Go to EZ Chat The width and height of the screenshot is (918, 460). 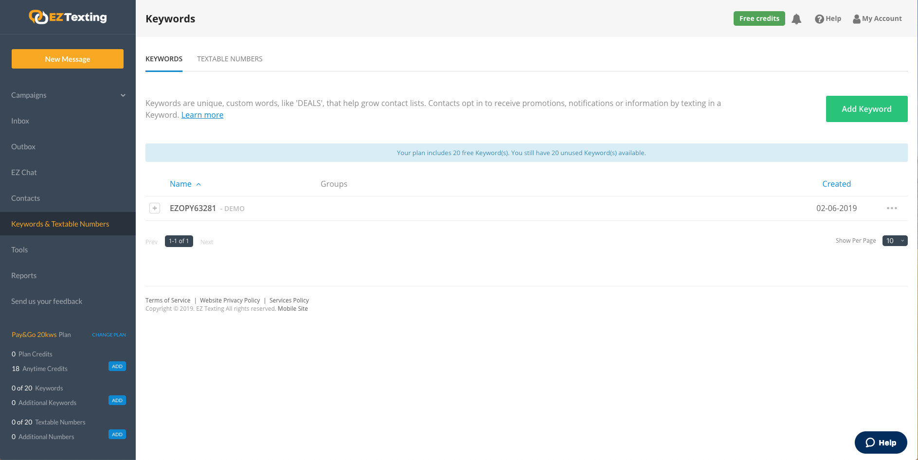[x=24, y=173]
